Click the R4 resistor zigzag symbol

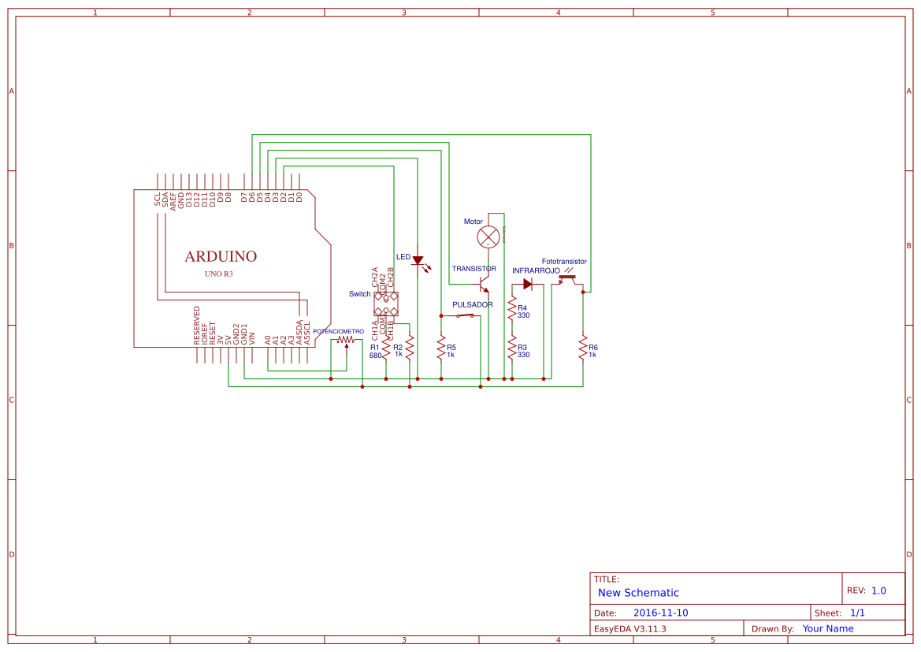(x=512, y=309)
